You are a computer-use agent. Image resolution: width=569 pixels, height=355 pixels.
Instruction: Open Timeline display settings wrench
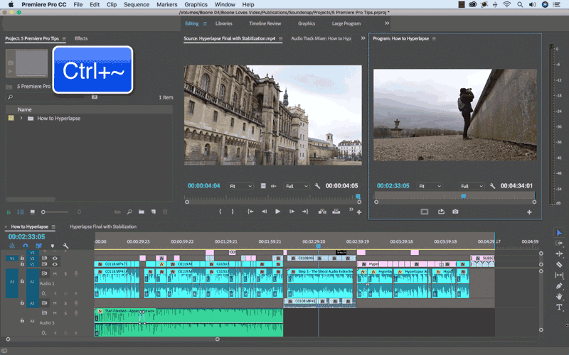[x=65, y=246]
